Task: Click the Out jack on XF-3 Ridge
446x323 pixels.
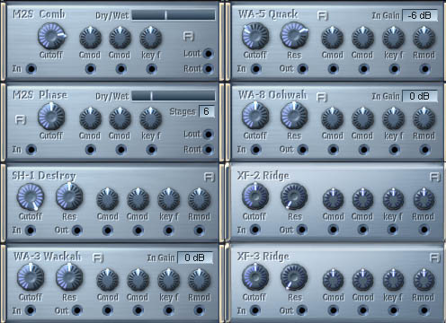Action: (x=302, y=310)
